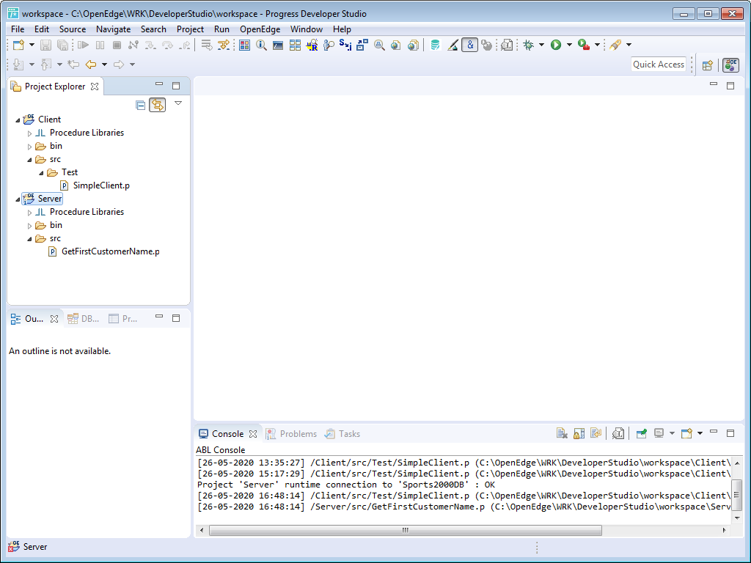Click the Quick Access field
The width and height of the screenshot is (751, 563).
[659, 65]
